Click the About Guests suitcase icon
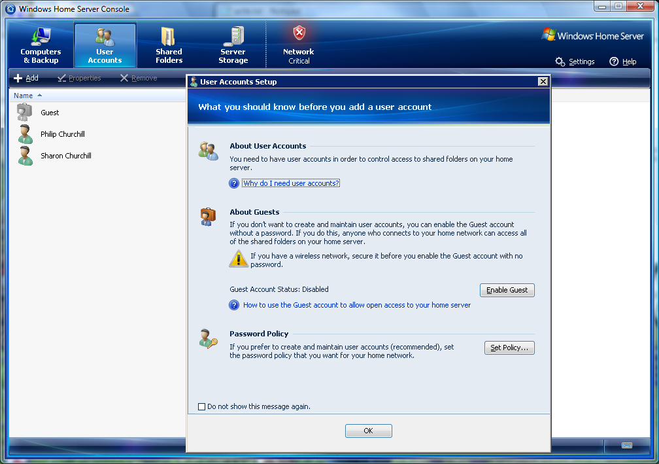 click(208, 217)
